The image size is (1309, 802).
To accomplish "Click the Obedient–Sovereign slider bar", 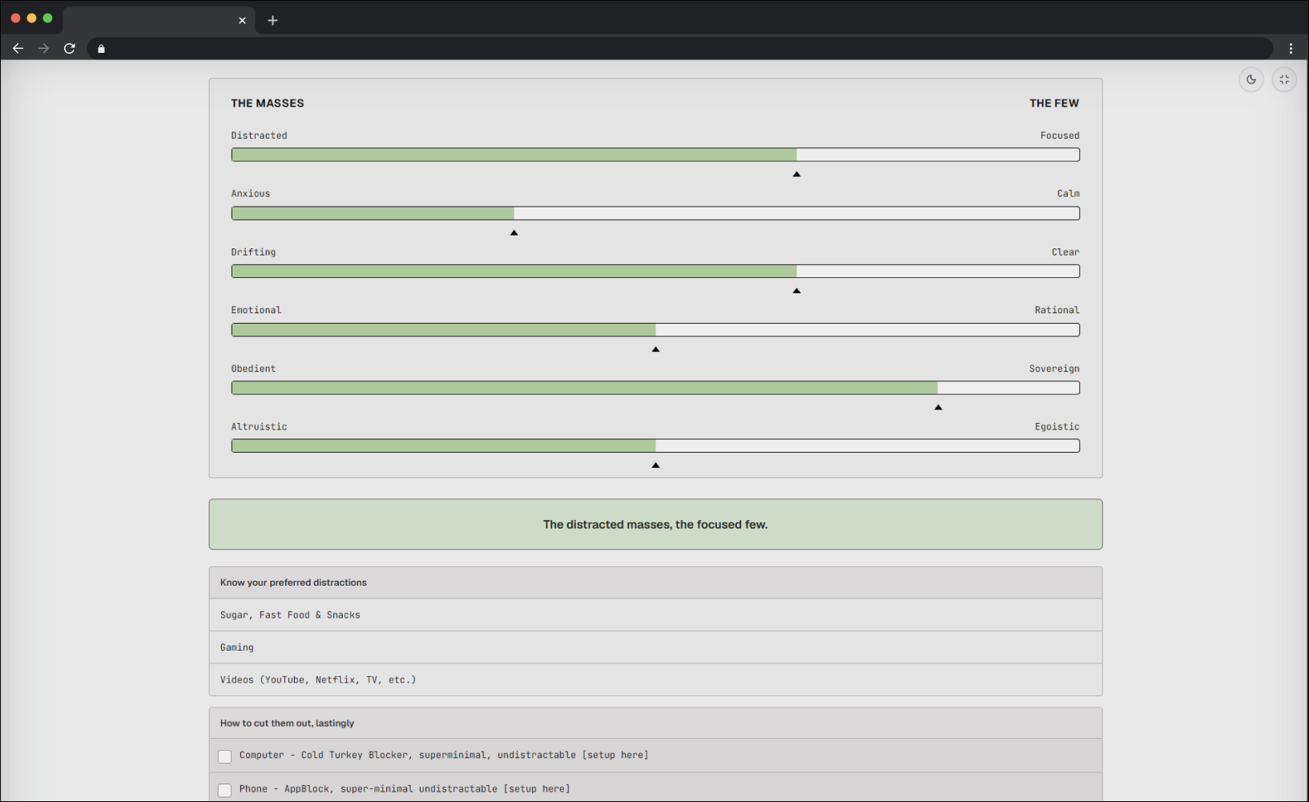I will [x=655, y=388].
